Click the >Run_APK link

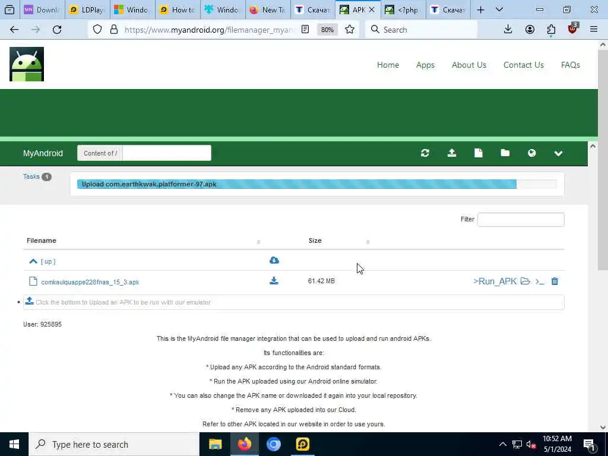coord(495,281)
